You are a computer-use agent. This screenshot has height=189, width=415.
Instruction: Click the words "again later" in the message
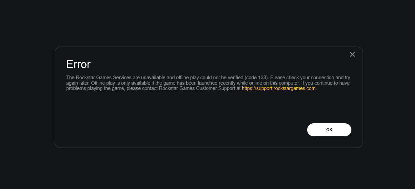pos(78,83)
